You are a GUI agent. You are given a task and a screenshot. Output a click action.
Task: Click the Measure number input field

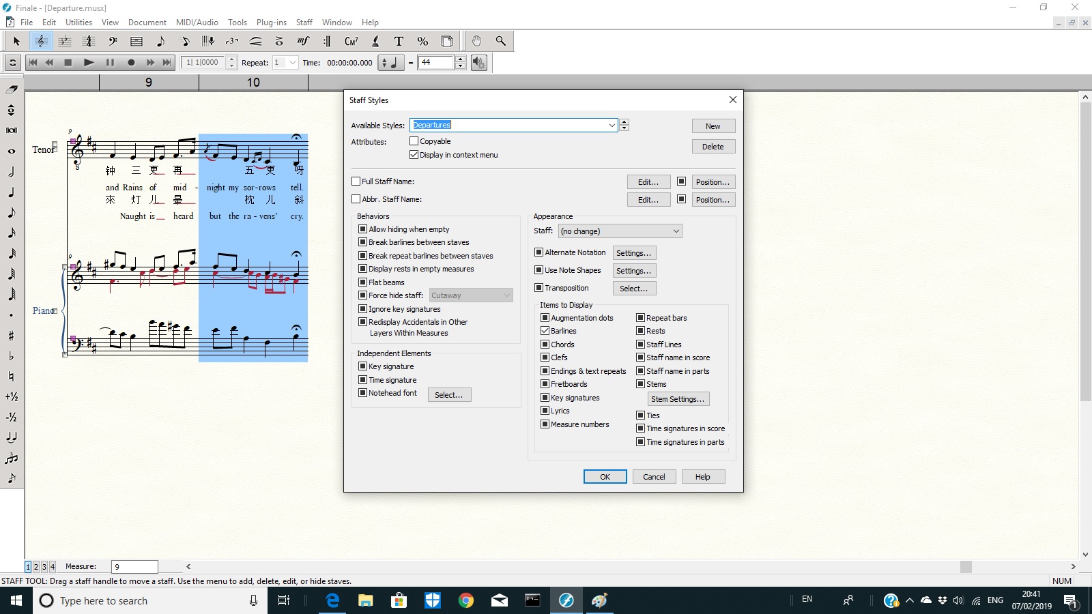134,567
